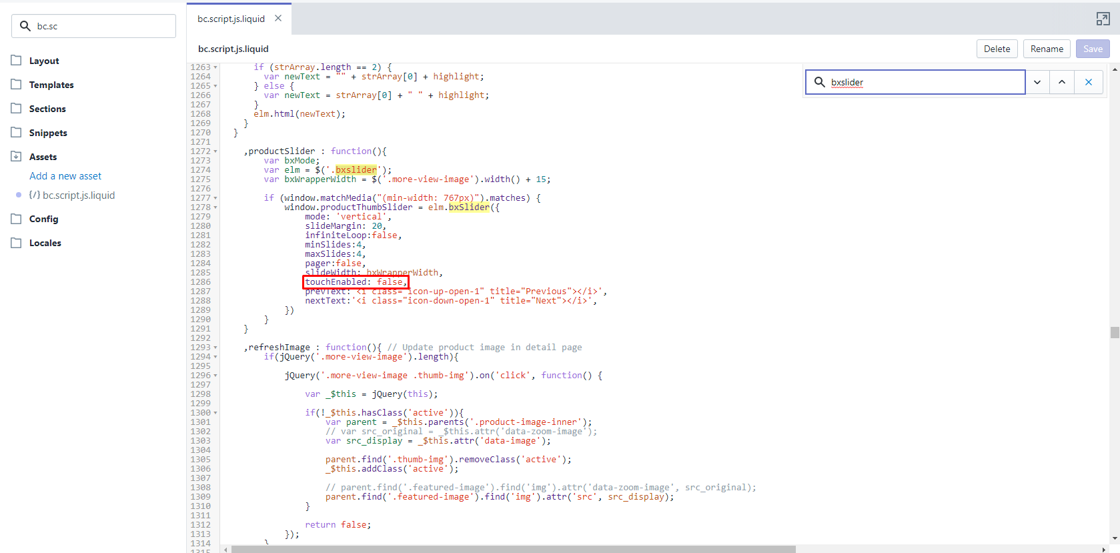Fold code at line 1294
1120x553 pixels.
click(x=215, y=357)
